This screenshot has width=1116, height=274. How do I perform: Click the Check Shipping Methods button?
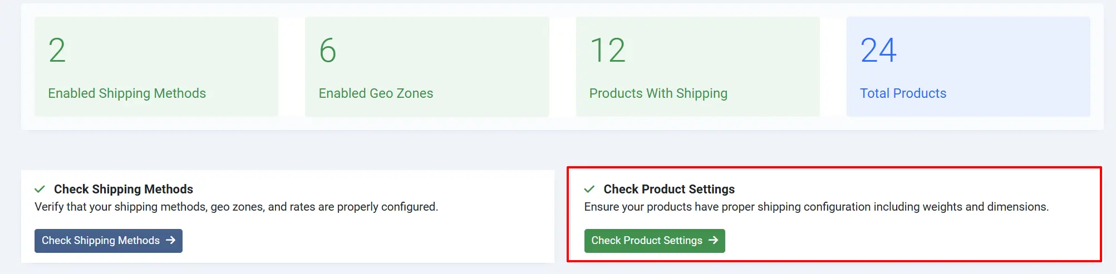[109, 241]
